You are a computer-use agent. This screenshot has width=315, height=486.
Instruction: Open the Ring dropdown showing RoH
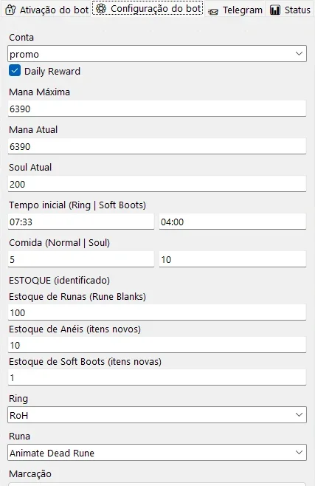(x=157, y=414)
